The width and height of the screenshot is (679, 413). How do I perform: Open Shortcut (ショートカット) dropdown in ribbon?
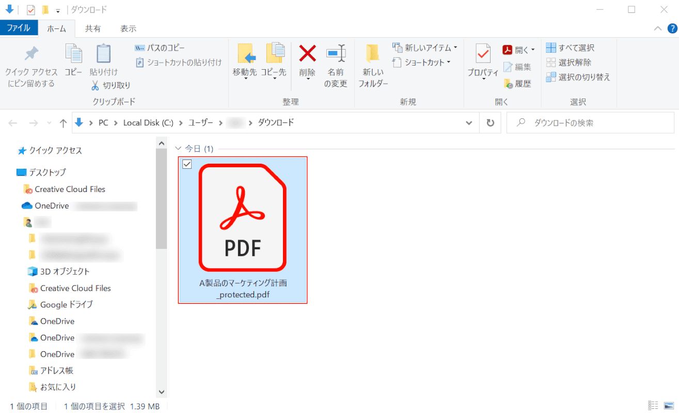421,62
